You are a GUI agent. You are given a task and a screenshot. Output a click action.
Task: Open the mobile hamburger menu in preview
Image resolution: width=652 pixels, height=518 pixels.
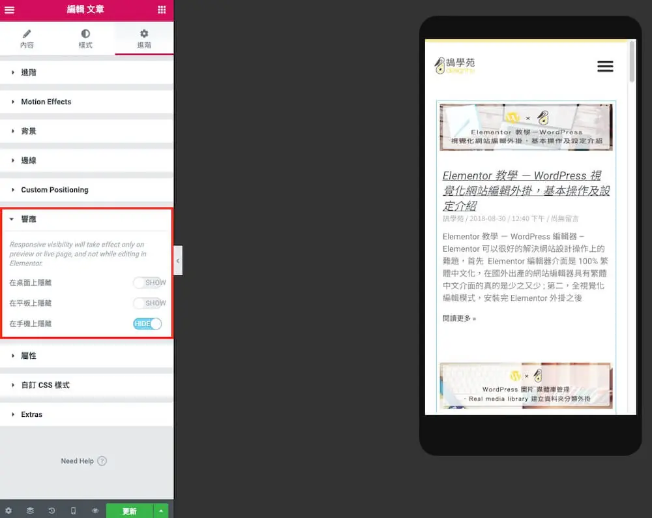click(x=605, y=66)
